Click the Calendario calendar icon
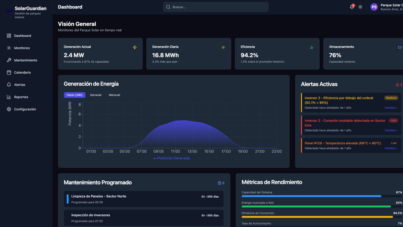403x227 pixels. [x=9, y=73]
